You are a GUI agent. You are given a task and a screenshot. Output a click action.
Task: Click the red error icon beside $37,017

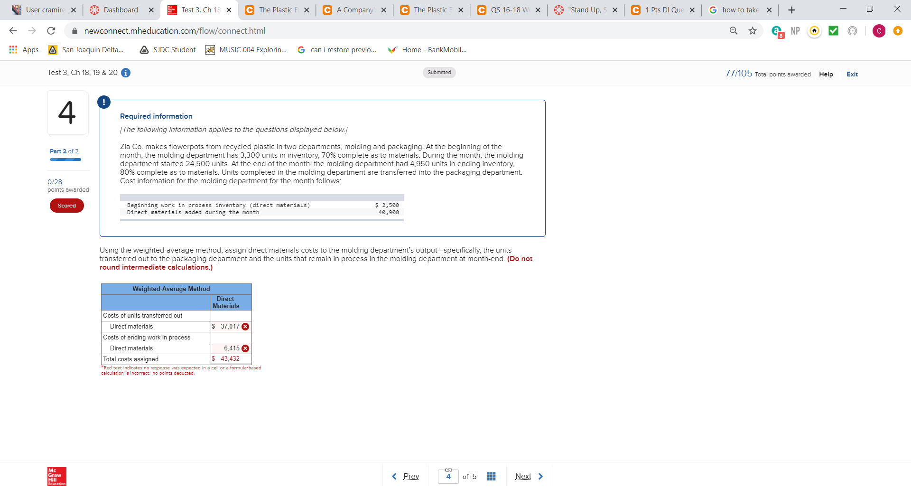pyautogui.click(x=245, y=326)
